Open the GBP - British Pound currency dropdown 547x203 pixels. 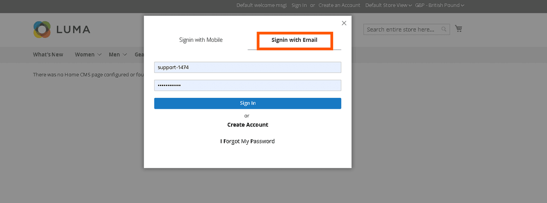click(x=439, y=5)
